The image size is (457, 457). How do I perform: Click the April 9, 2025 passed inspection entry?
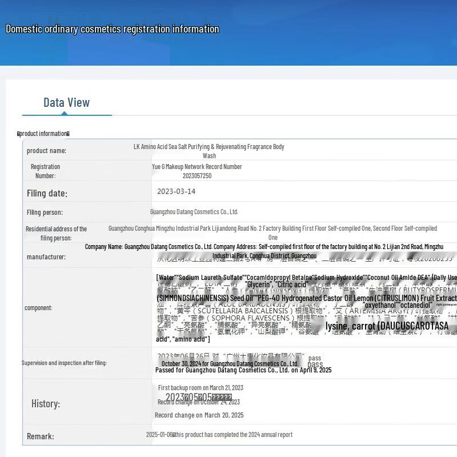(x=243, y=370)
